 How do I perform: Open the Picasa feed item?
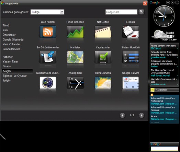[154, 116]
